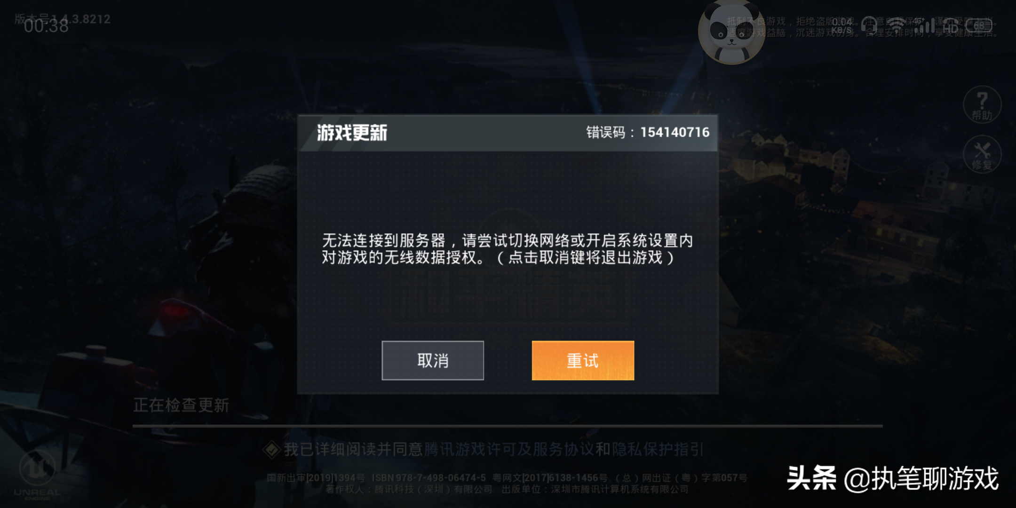Screen dimensions: 1016x508
Task: Click the version number label
Action: [63, 19]
